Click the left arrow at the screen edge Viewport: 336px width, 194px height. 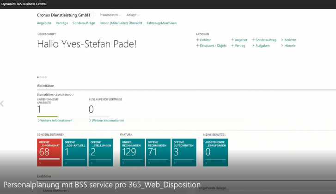click(2, 103)
